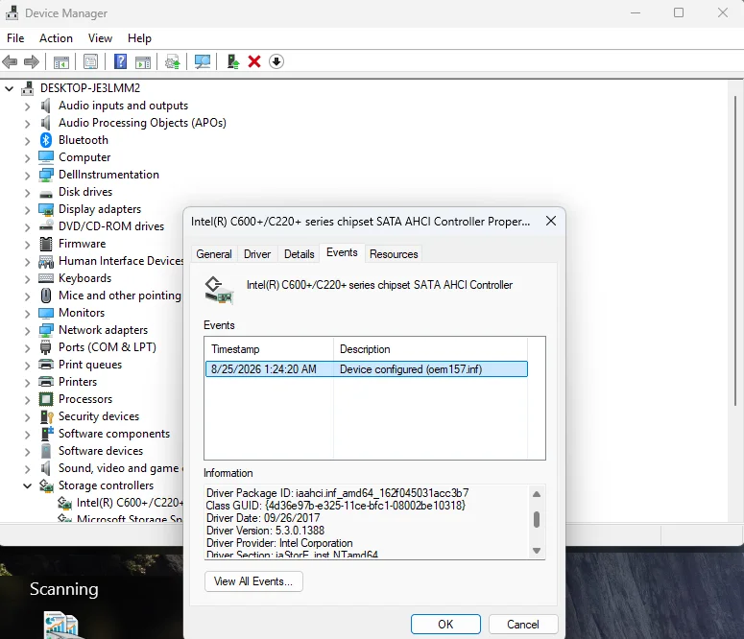744x639 pixels.
Task: Open the Help menu
Action: tap(139, 38)
